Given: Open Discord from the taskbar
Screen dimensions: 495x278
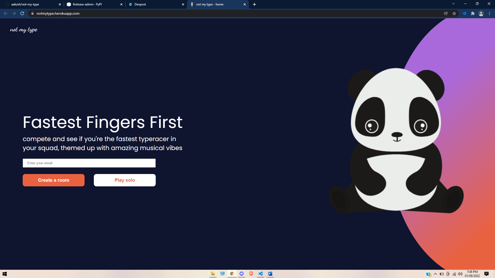Looking at the screenshot, I should pyautogui.click(x=242, y=274).
